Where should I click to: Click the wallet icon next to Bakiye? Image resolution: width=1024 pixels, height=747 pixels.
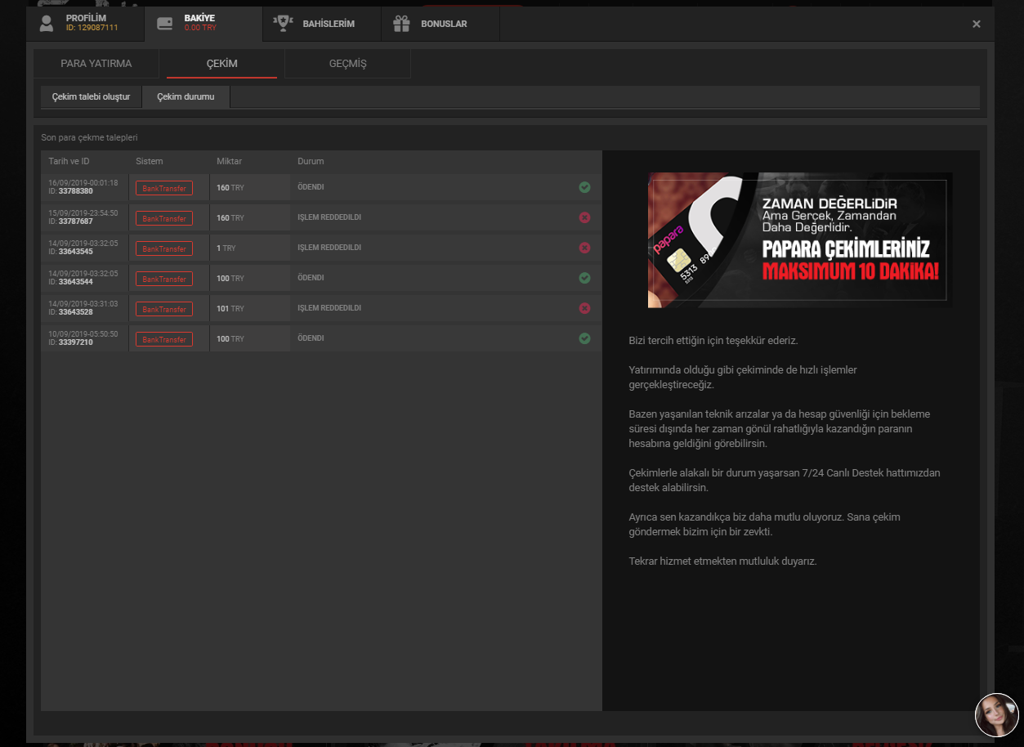[165, 24]
